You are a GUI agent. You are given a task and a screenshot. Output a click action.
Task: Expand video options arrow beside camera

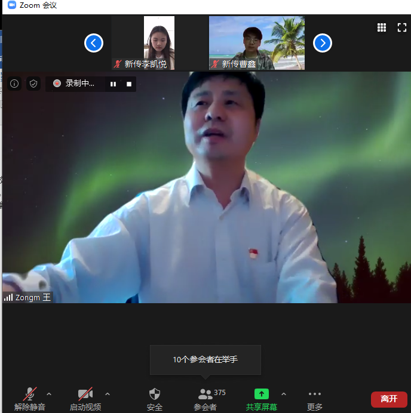108,394
